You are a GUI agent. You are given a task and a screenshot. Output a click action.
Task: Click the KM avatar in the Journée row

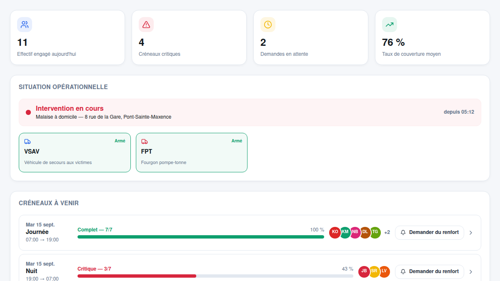[345, 232]
